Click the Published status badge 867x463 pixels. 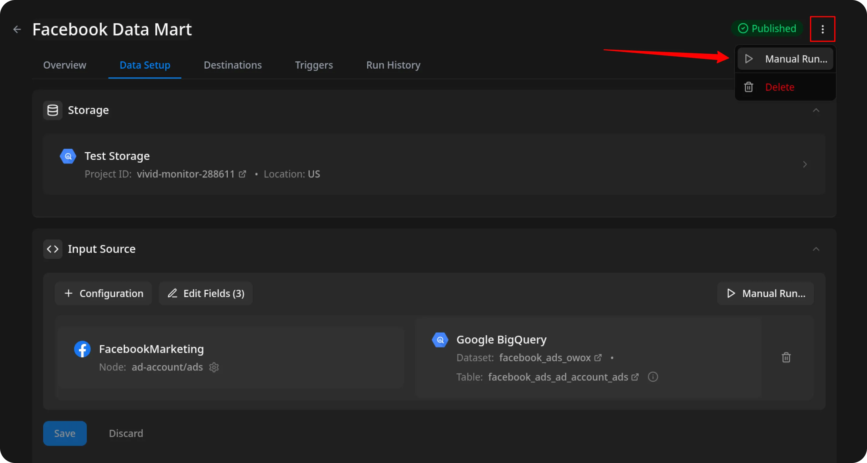click(x=767, y=28)
